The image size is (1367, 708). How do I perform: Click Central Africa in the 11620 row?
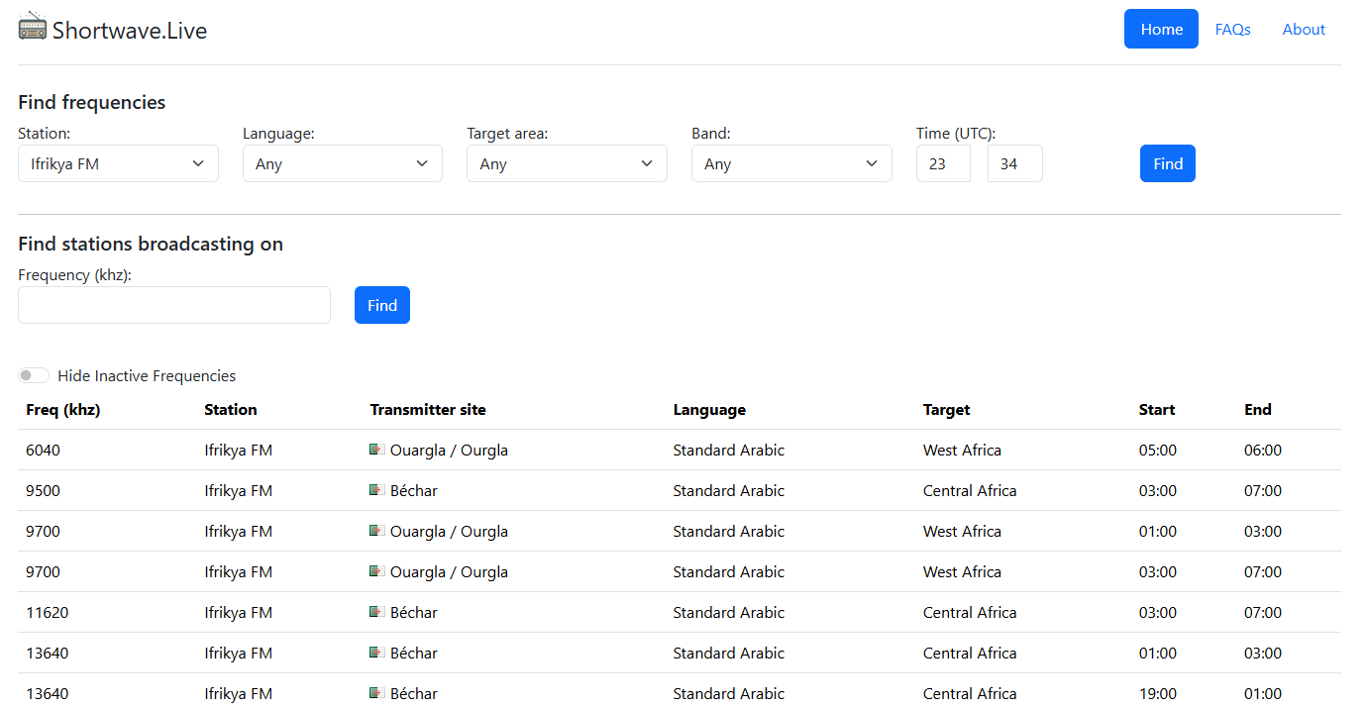click(x=970, y=612)
